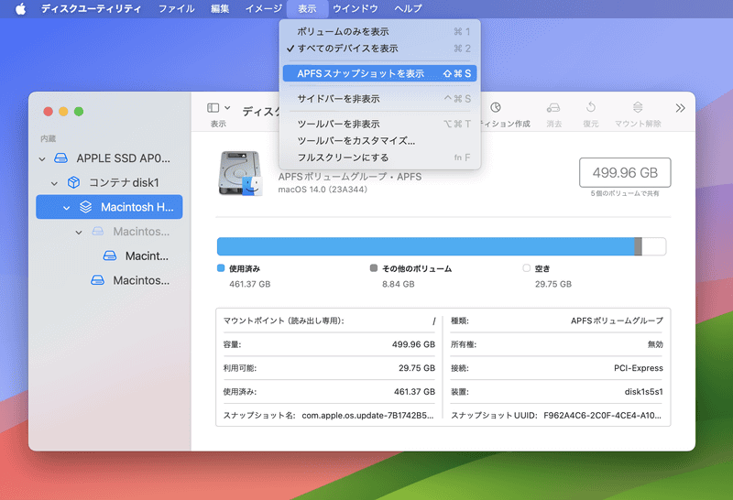Minimize the window with yellow button
Screen dimensions: 733x500
tap(63, 111)
